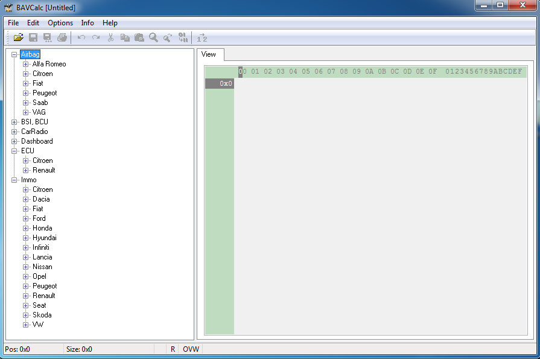Click the Find magnifier icon
Viewport: 540px width, 359px height.
pos(154,37)
